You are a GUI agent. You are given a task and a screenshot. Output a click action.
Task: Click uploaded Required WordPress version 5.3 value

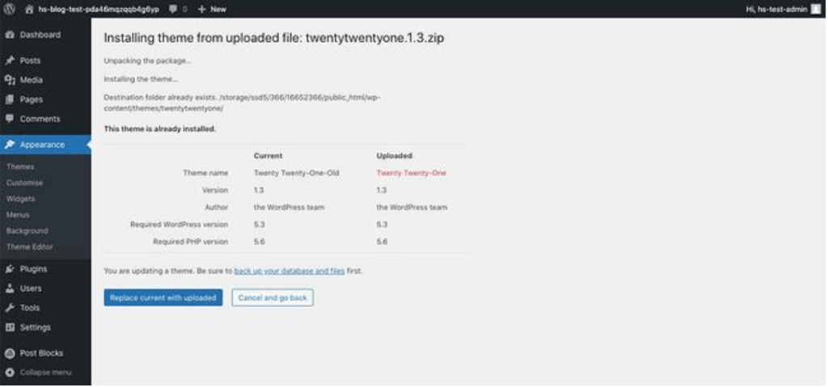point(382,225)
